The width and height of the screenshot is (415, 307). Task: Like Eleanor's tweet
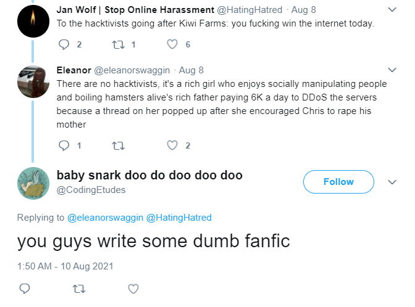(x=174, y=145)
